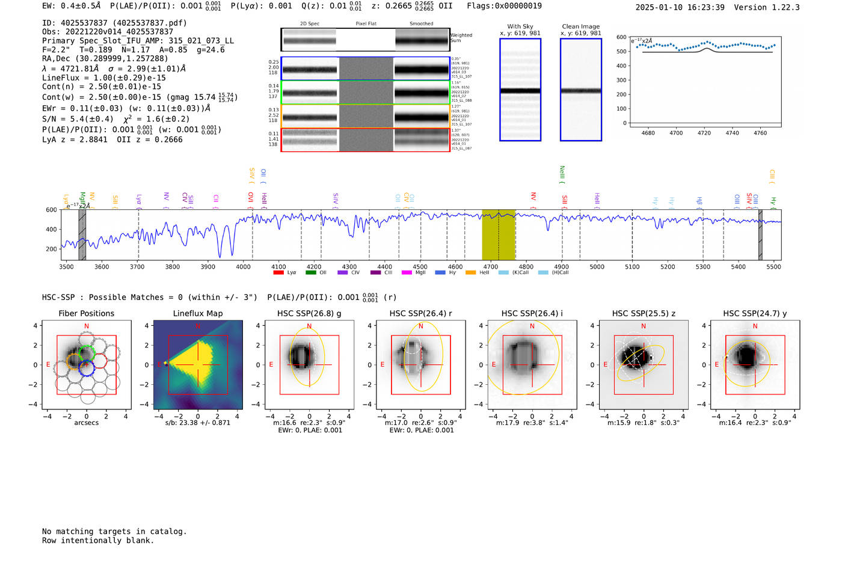Image resolution: width=842 pixels, height=573 pixels.
Task: Select the red-bordered fiber spectrum row
Action: [366, 139]
